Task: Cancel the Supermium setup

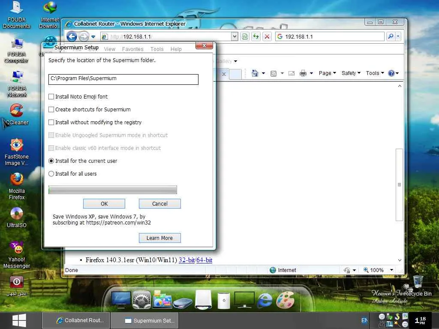Action: 160,203
